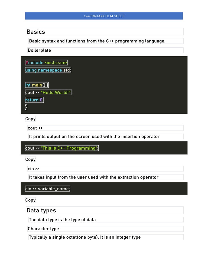The image size is (208, 277).
Task: Click the "cin >> variable_name;" code line
Action: point(48,189)
